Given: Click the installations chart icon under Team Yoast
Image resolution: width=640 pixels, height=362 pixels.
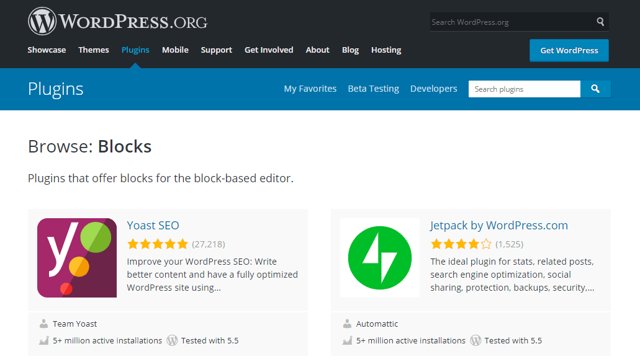Looking at the screenshot, I should [43, 340].
